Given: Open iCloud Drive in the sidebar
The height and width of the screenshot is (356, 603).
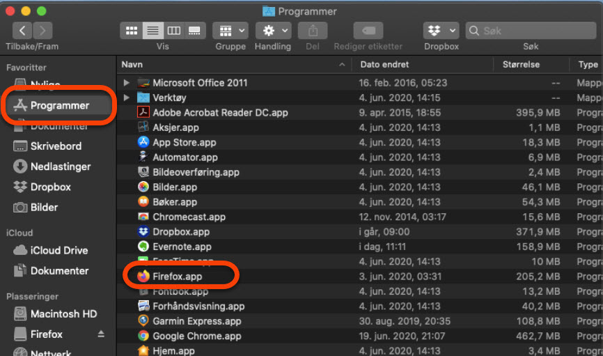Looking at the screenshot, I should pos(59,250).
